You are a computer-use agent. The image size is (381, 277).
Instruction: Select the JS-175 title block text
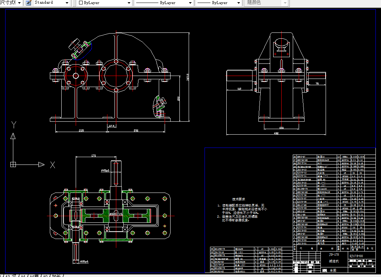(334, 255)
